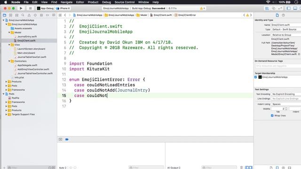
Task: Go forward in editor history
Action: tap(70, 15)
